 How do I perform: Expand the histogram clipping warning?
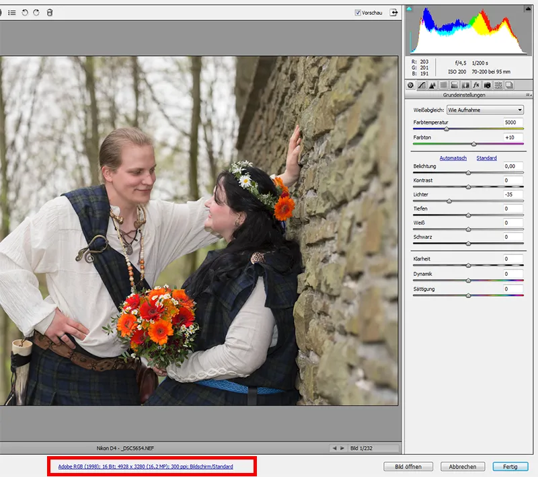409,9
